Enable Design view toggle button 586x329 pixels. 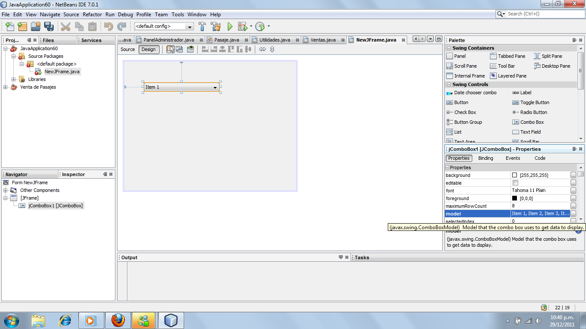[148, 49]
